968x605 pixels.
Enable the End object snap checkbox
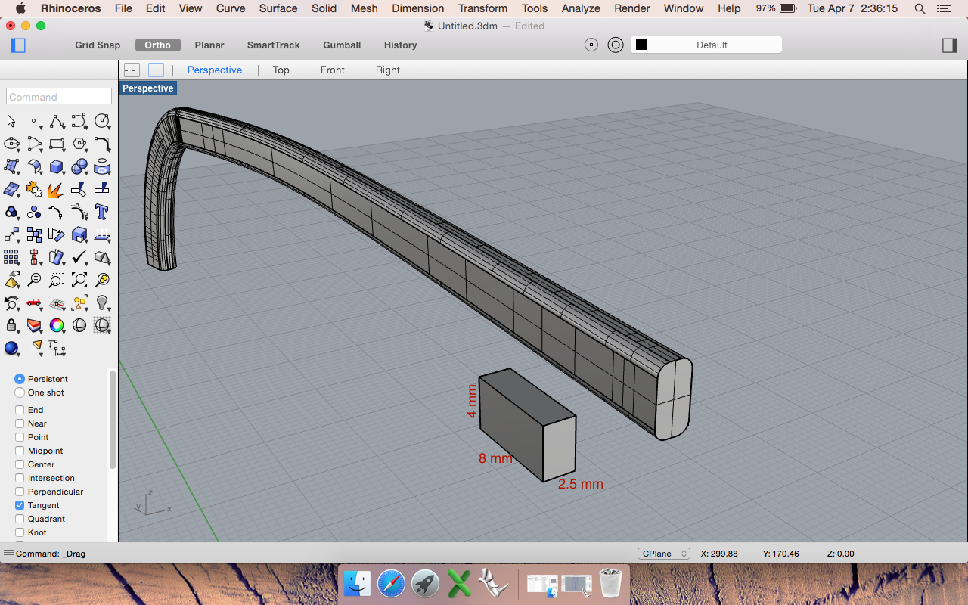pyautogui.click(x=20, y=410)
